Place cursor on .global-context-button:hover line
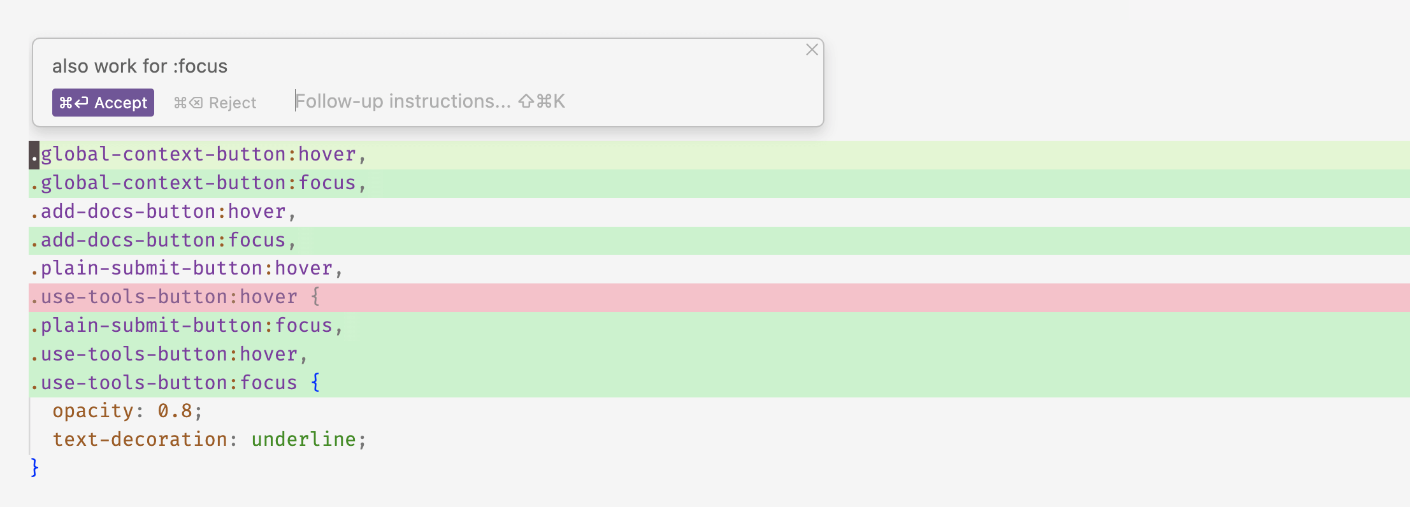 (198, 155)
